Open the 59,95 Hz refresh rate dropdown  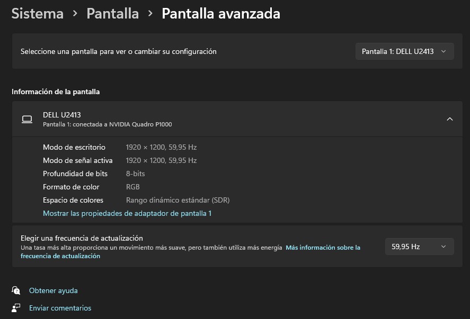[x=419, y=247]
